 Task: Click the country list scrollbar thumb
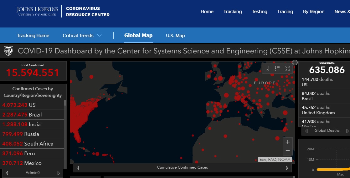pos(65,103)
